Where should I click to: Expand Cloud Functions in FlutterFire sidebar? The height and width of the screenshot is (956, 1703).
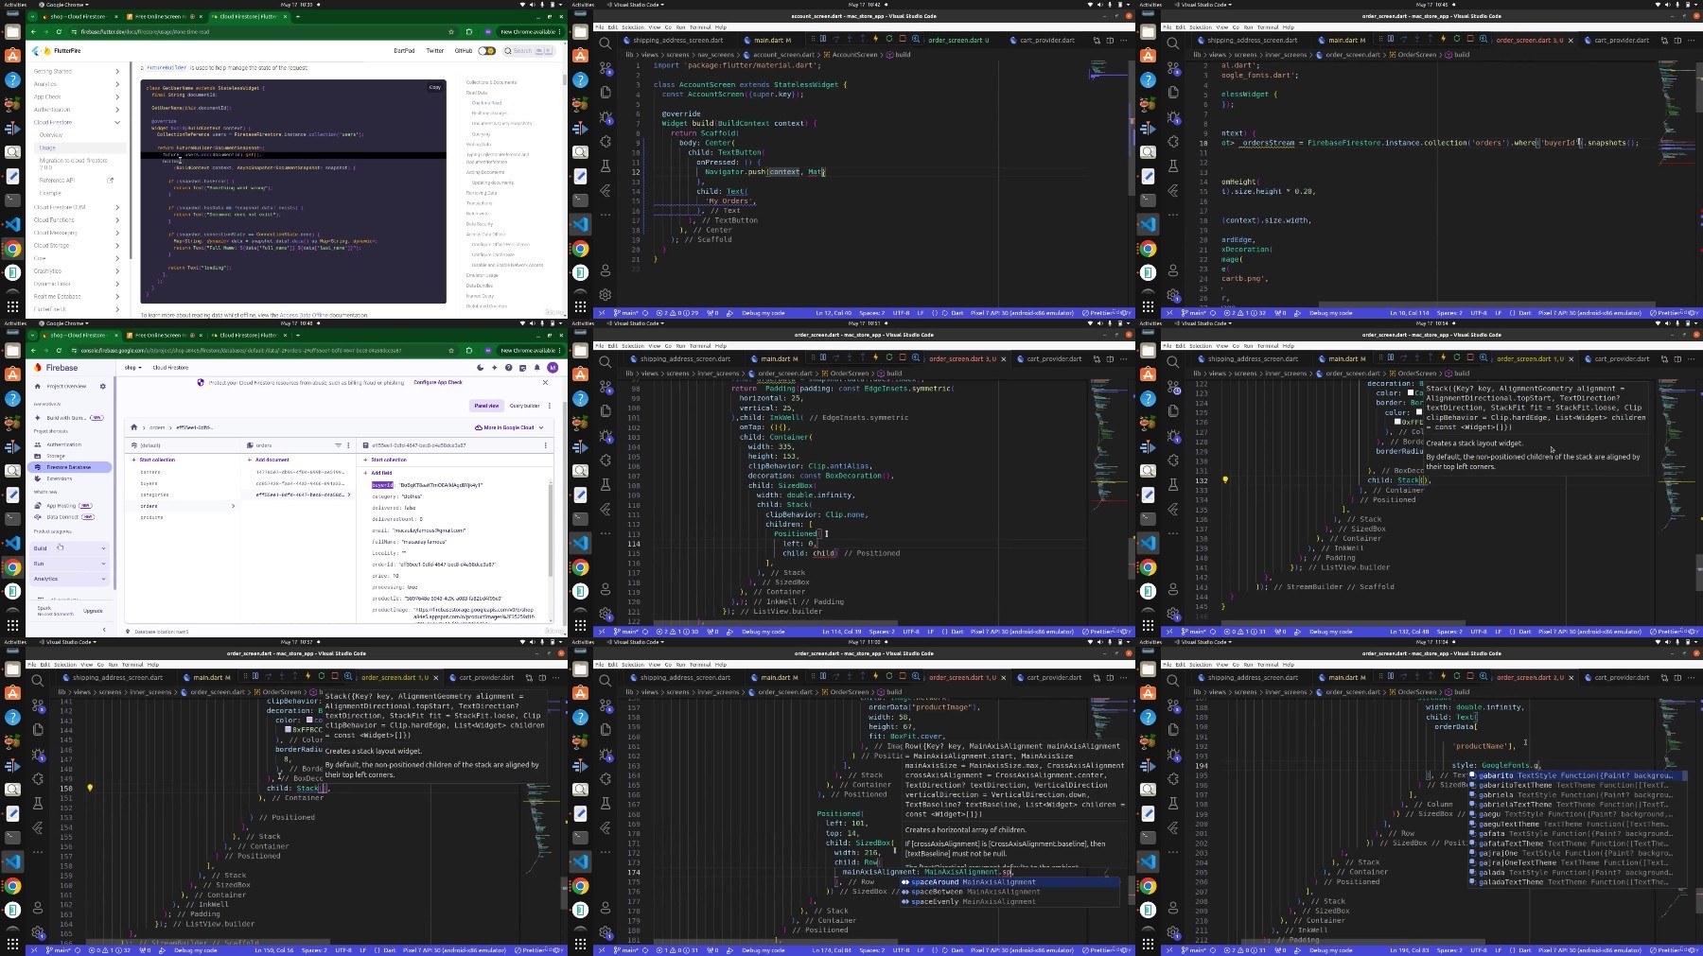(117, 220)
